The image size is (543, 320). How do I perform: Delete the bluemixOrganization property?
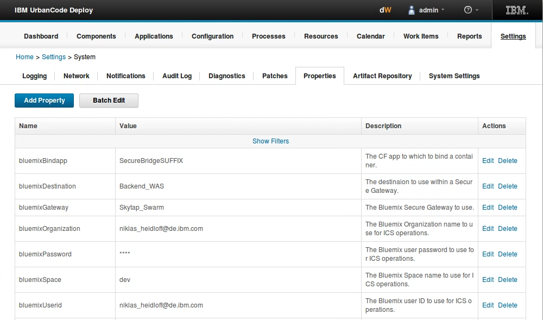point(508,229)
